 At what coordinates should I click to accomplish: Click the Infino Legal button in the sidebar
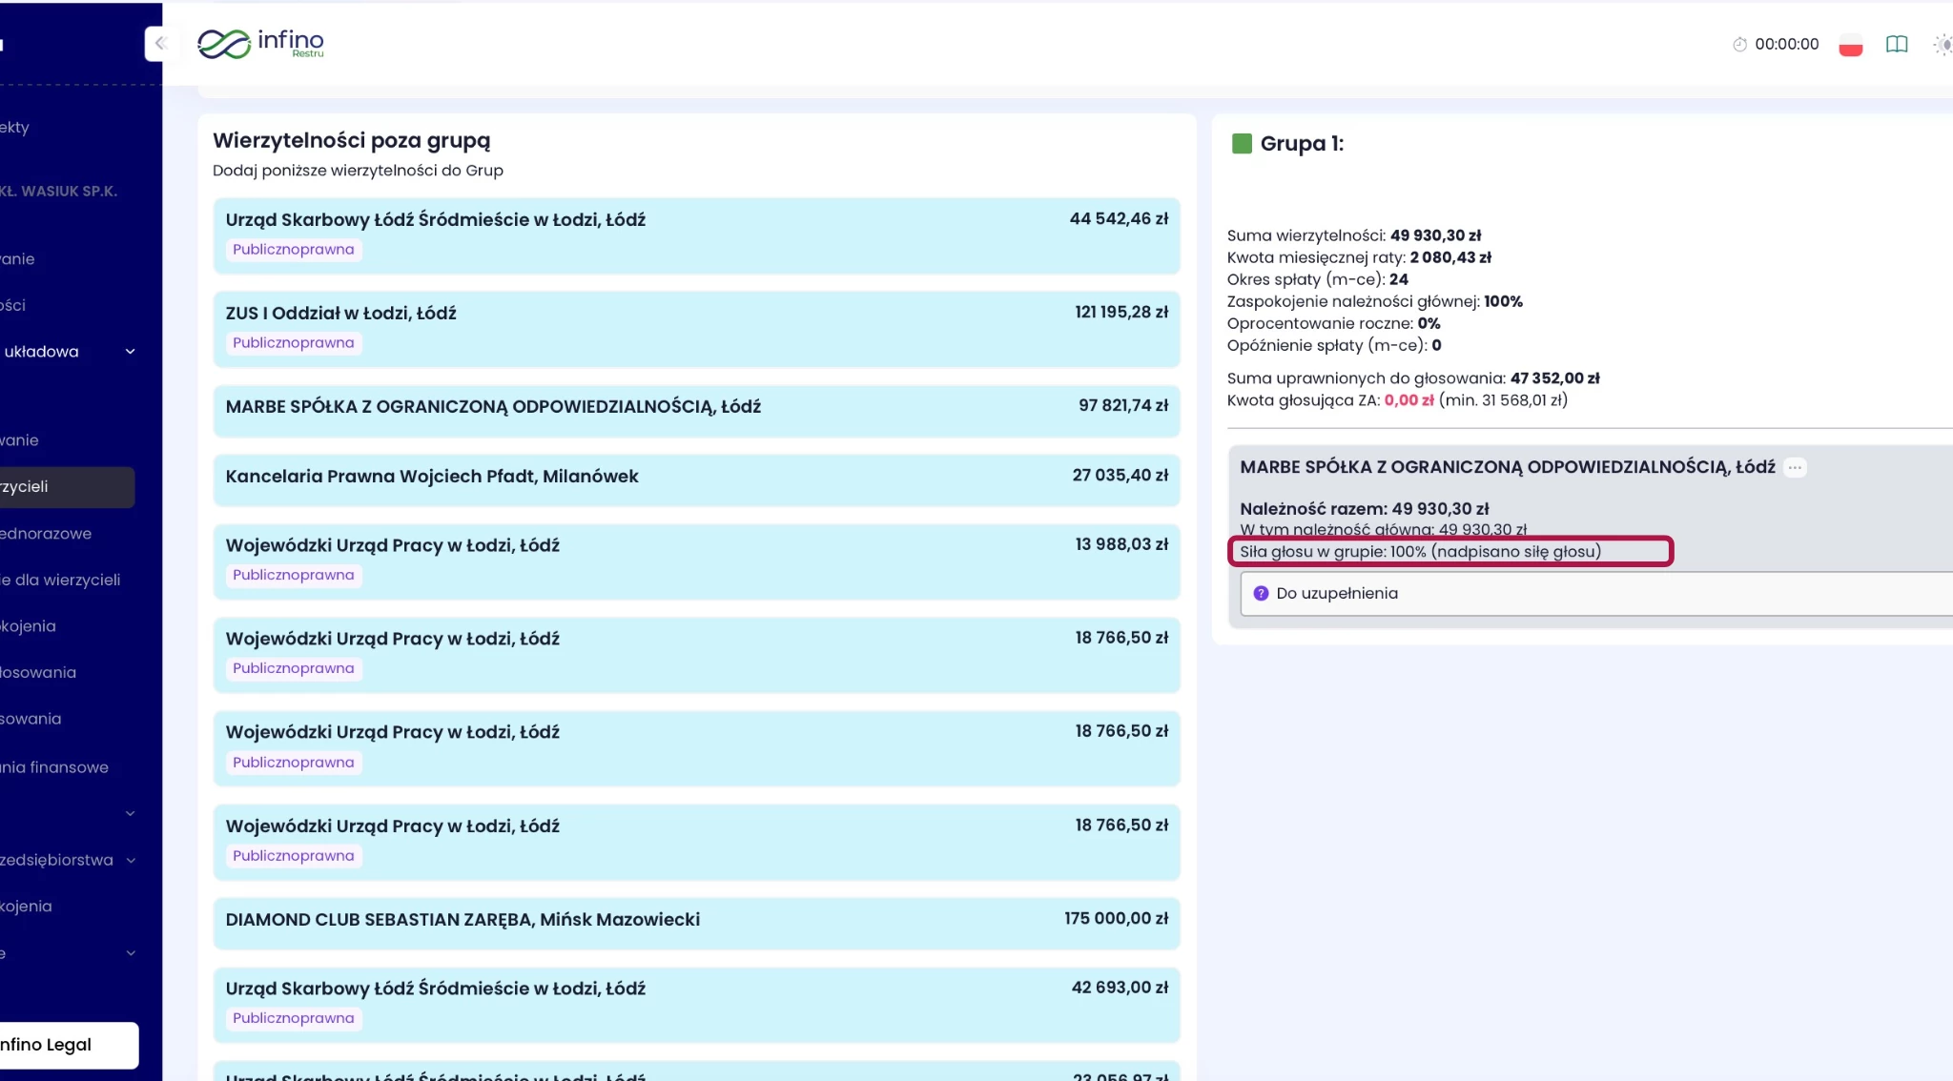69,1045
